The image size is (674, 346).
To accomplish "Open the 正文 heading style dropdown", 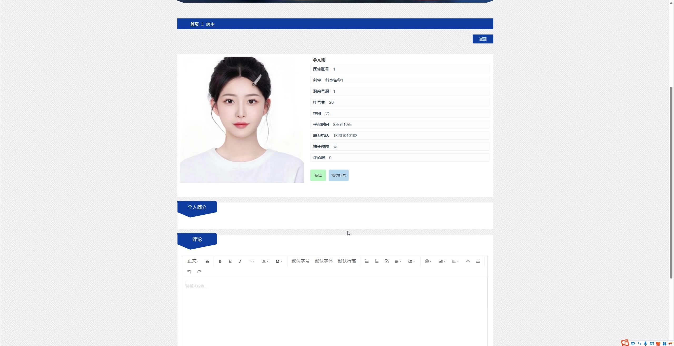I will point(193,261).
